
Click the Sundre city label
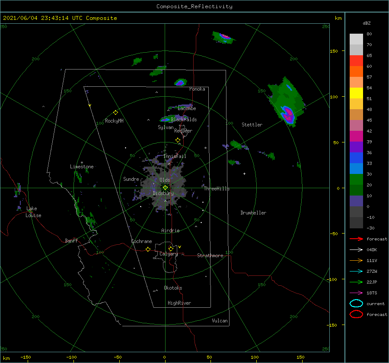(x=131, y=179)
